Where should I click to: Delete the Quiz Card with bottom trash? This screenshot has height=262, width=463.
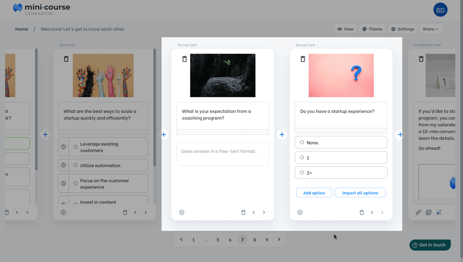click(x=125, y=212)
